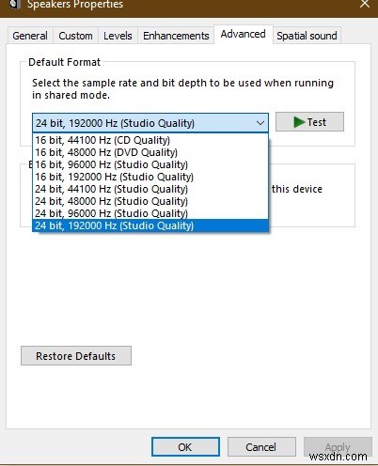Screen dimensions: 378x466
Task: Pick 16 bit, 192000 Hz (Studio Quality)
Action: tap(150, 177)
